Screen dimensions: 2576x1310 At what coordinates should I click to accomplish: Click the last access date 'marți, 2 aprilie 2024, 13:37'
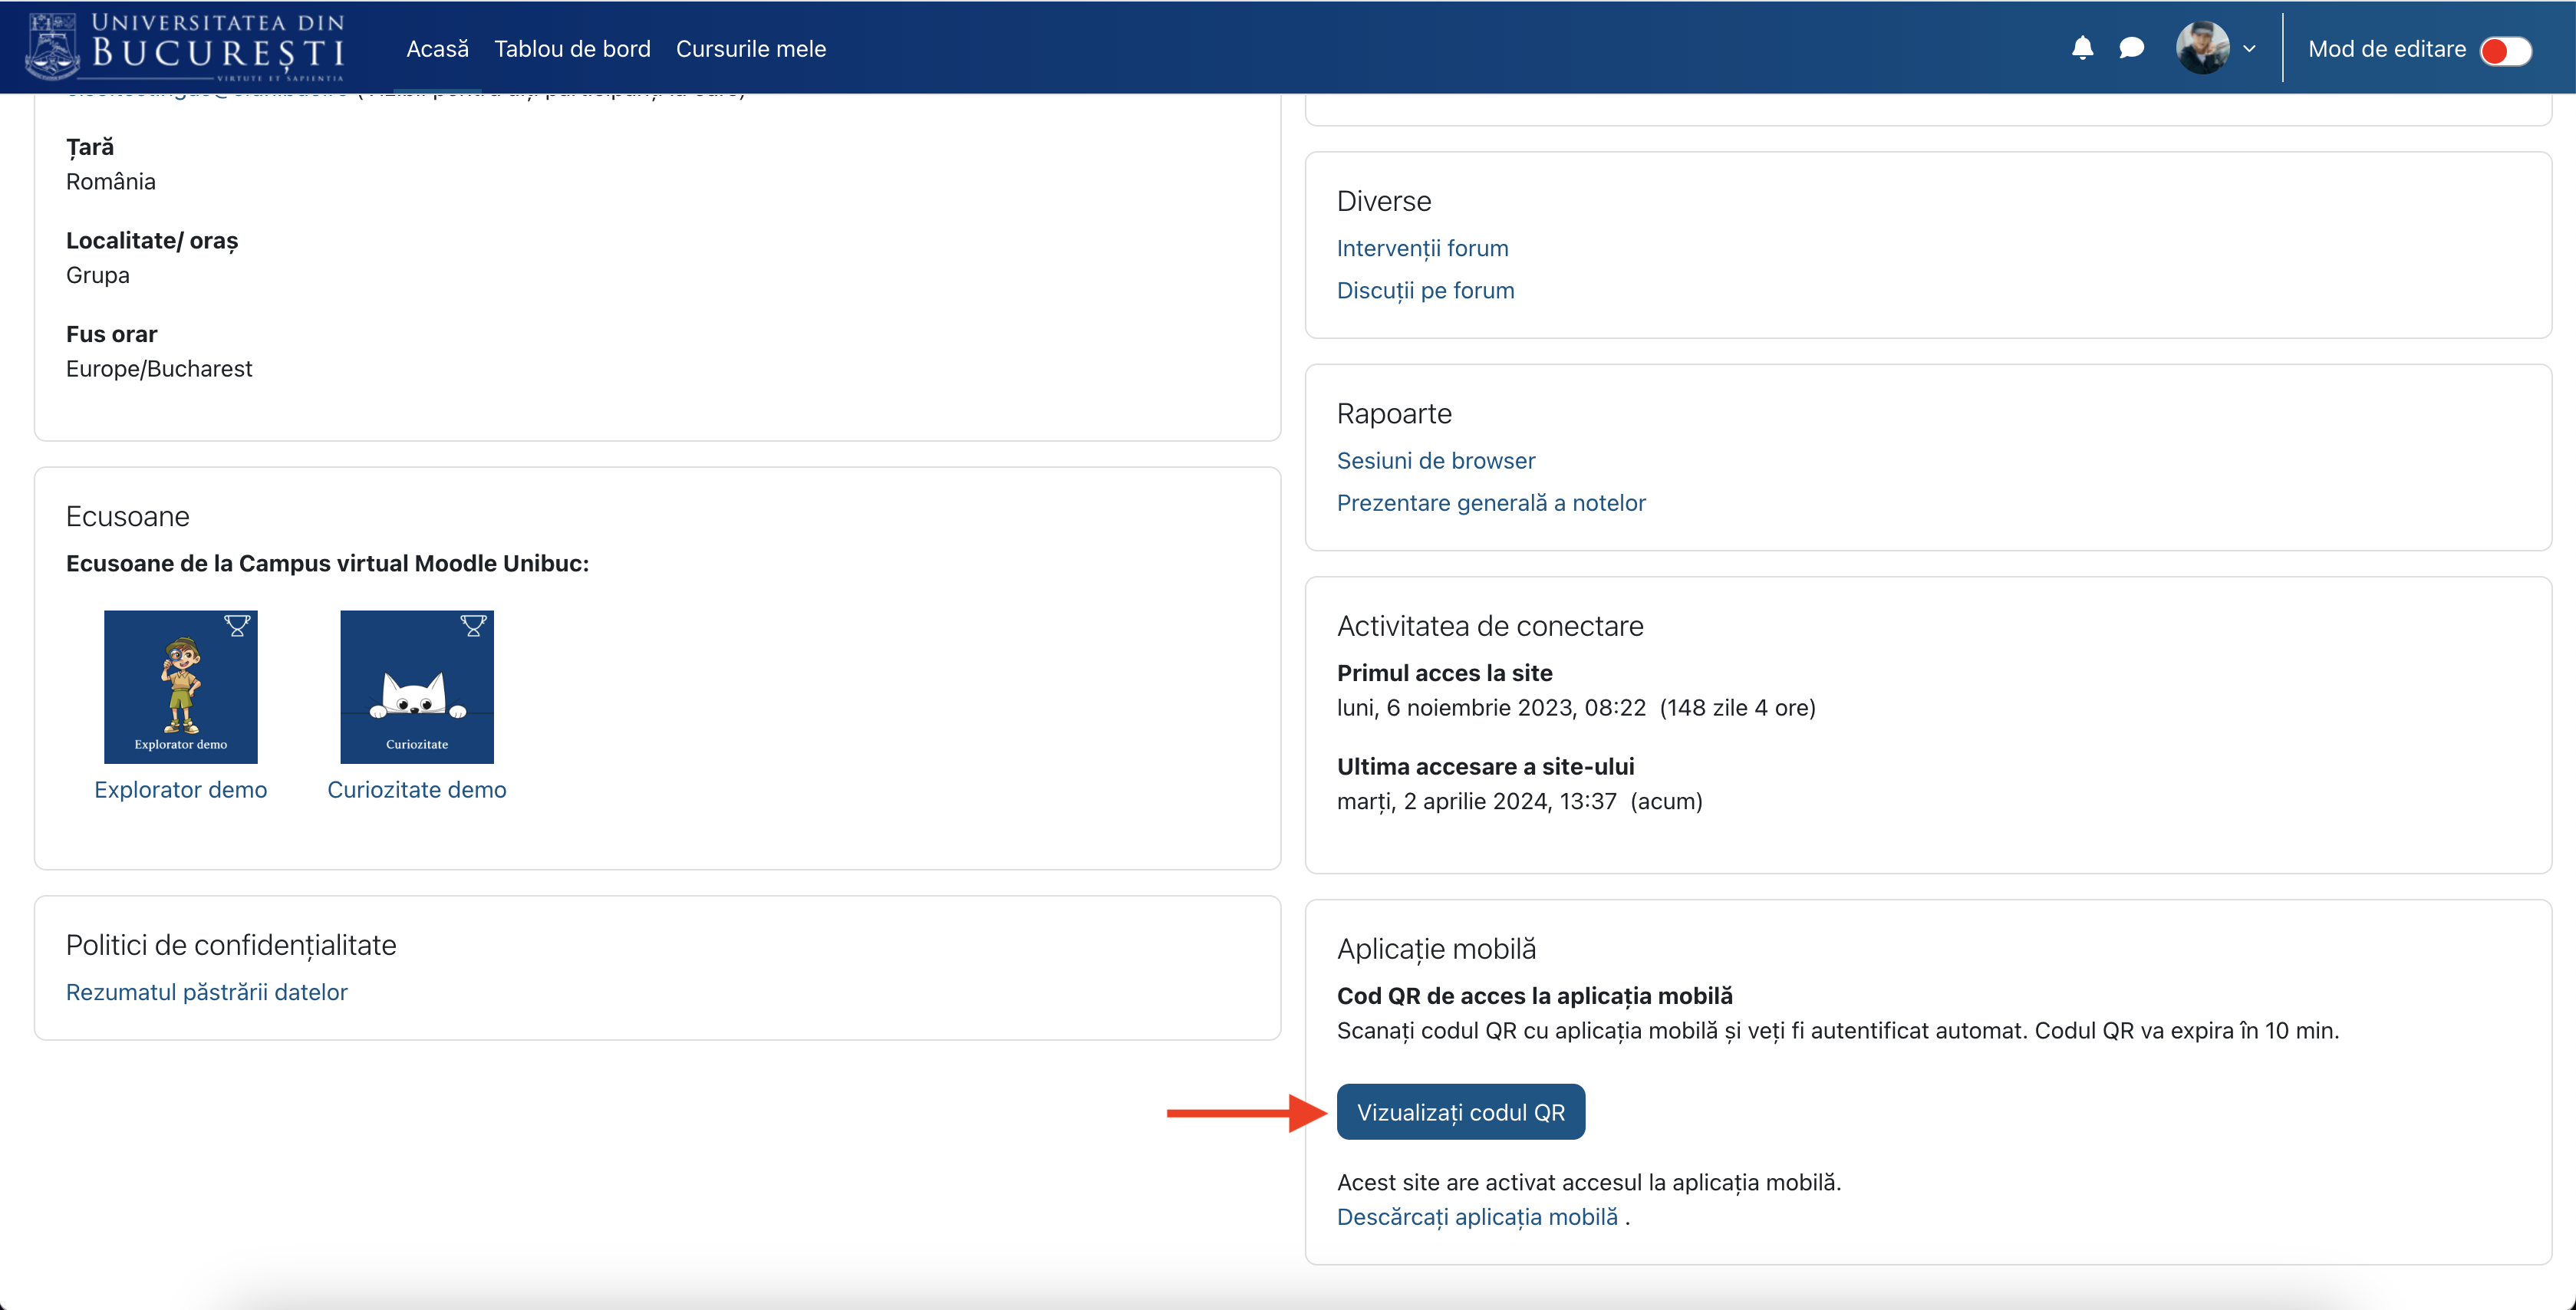(1477, 802)
